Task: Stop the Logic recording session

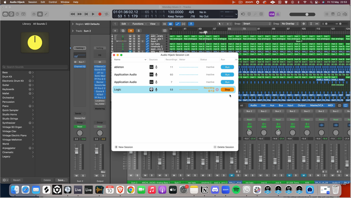Action: click(227, 90)
